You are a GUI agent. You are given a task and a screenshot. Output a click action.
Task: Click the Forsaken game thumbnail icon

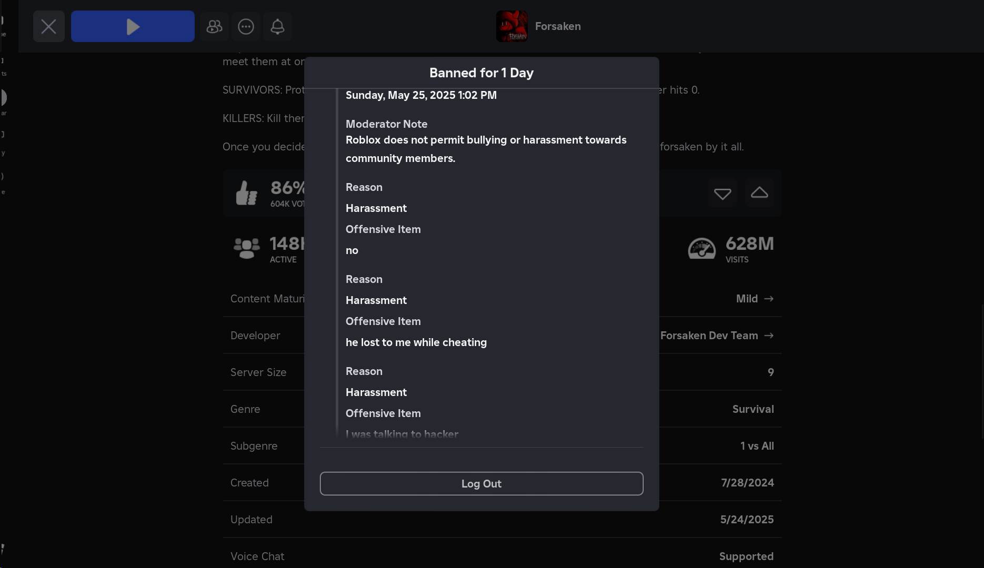[x=511, y=26]
